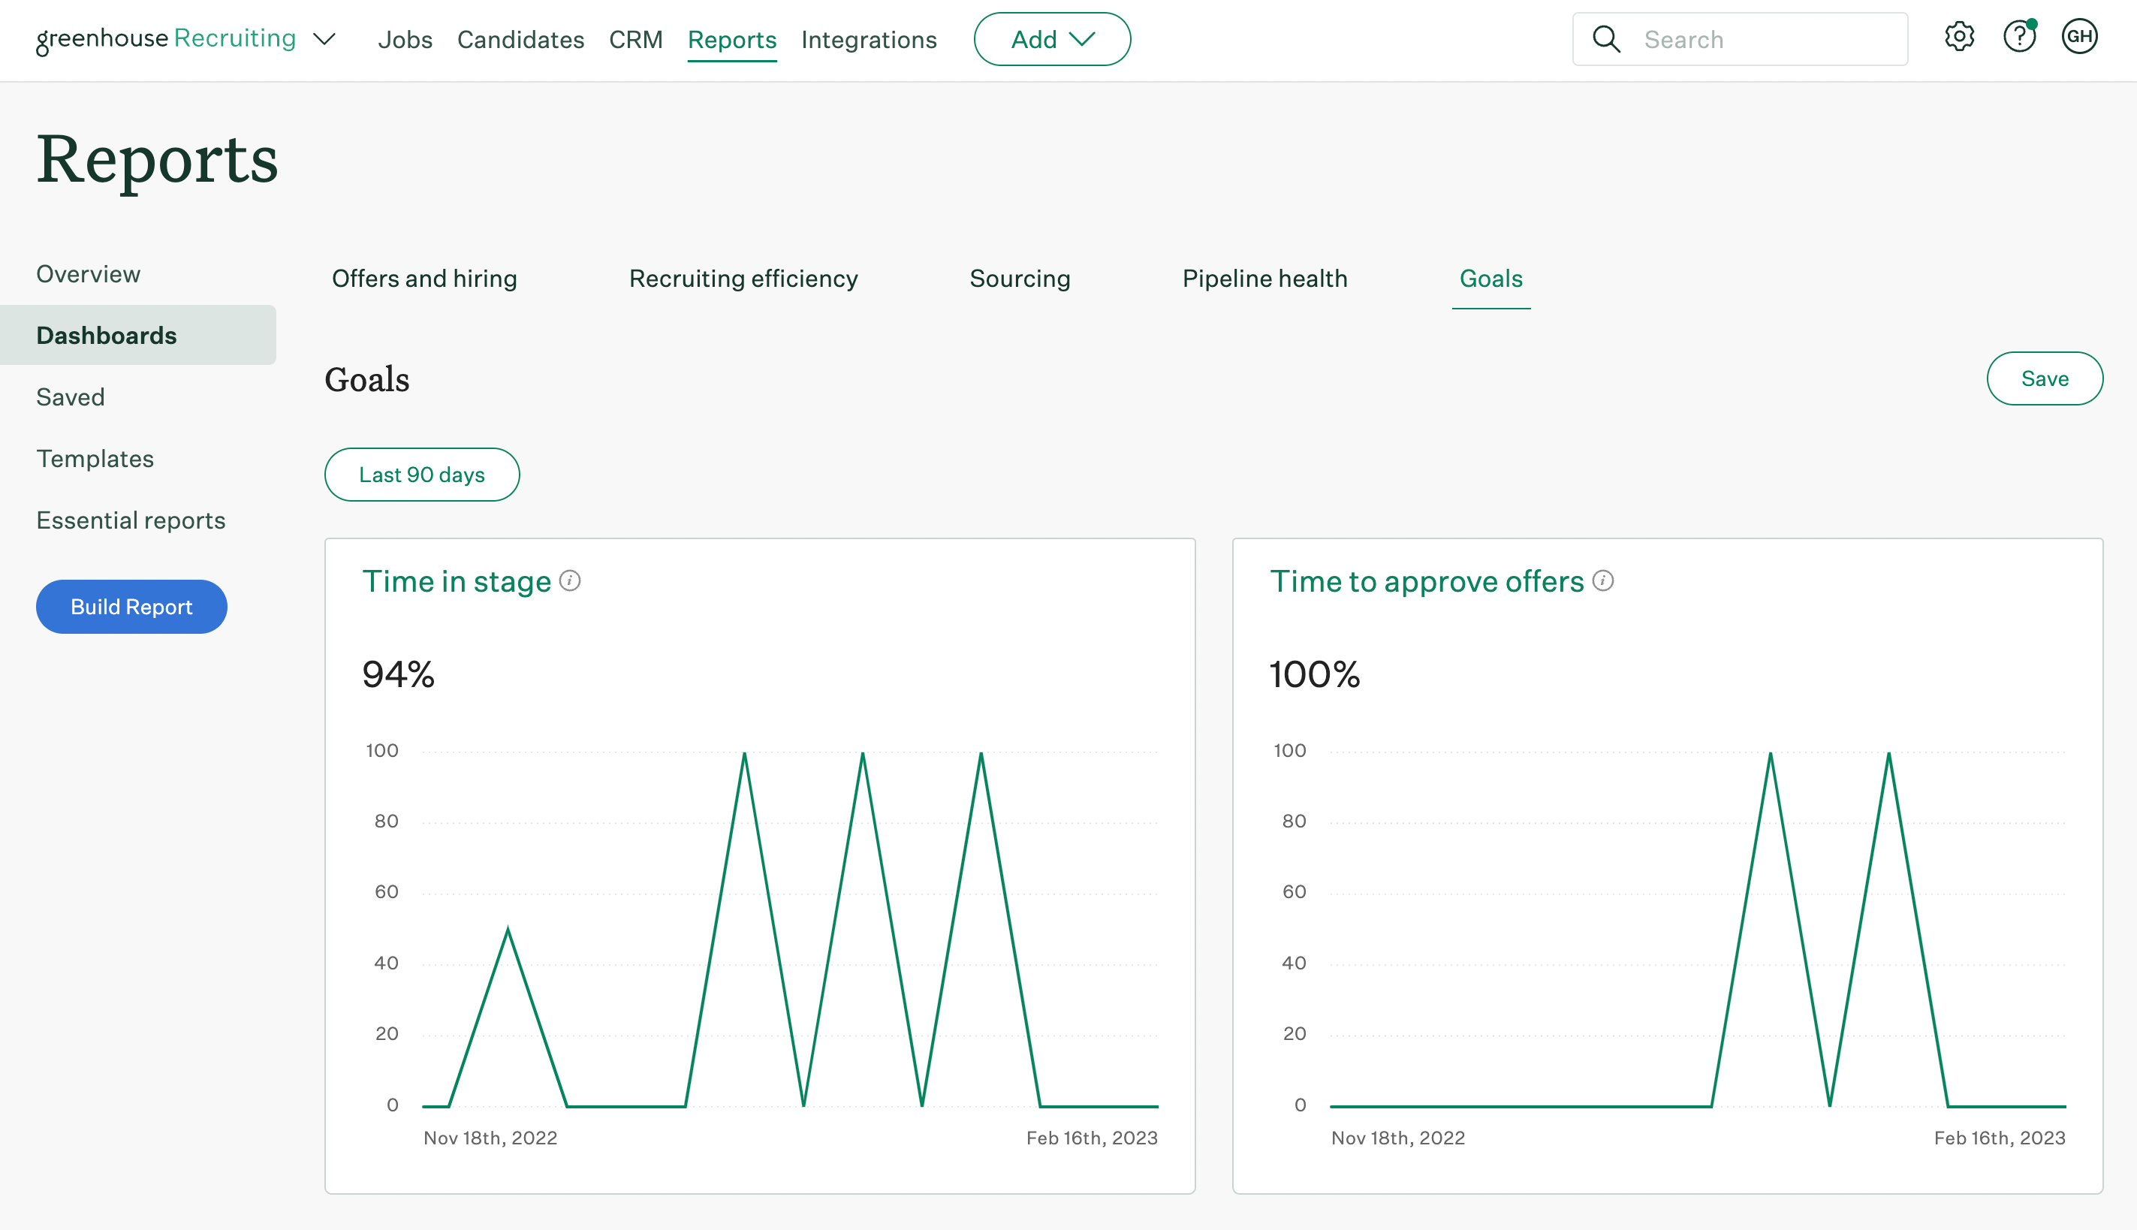Type in the Search field
Viewport: 2137px width, 1230px height.
coord(1765,40)
